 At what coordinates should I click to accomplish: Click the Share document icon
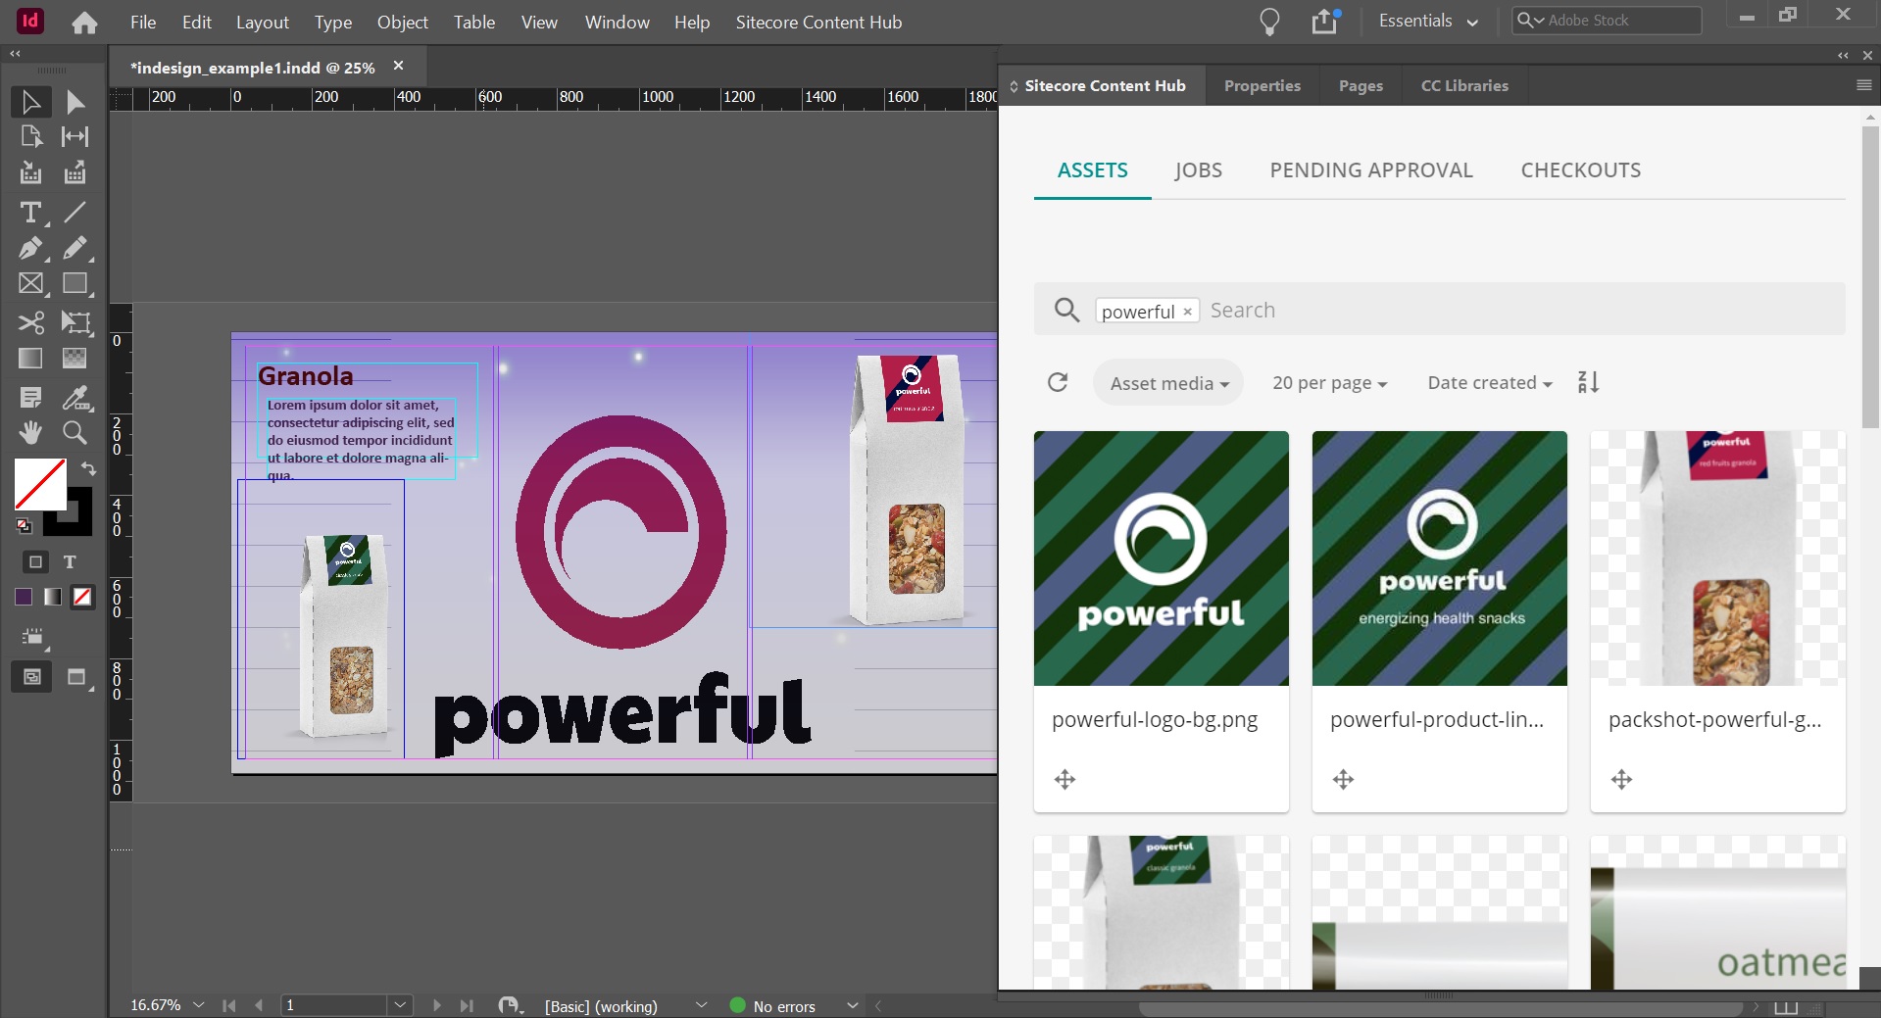[x=1325, y=21]
